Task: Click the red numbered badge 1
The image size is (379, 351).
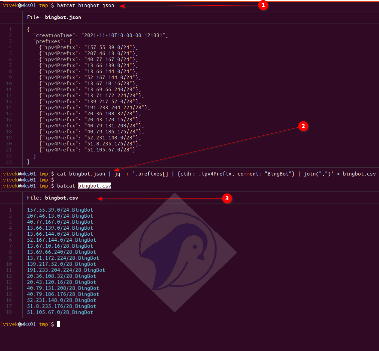Action: (x=263, y=5)
